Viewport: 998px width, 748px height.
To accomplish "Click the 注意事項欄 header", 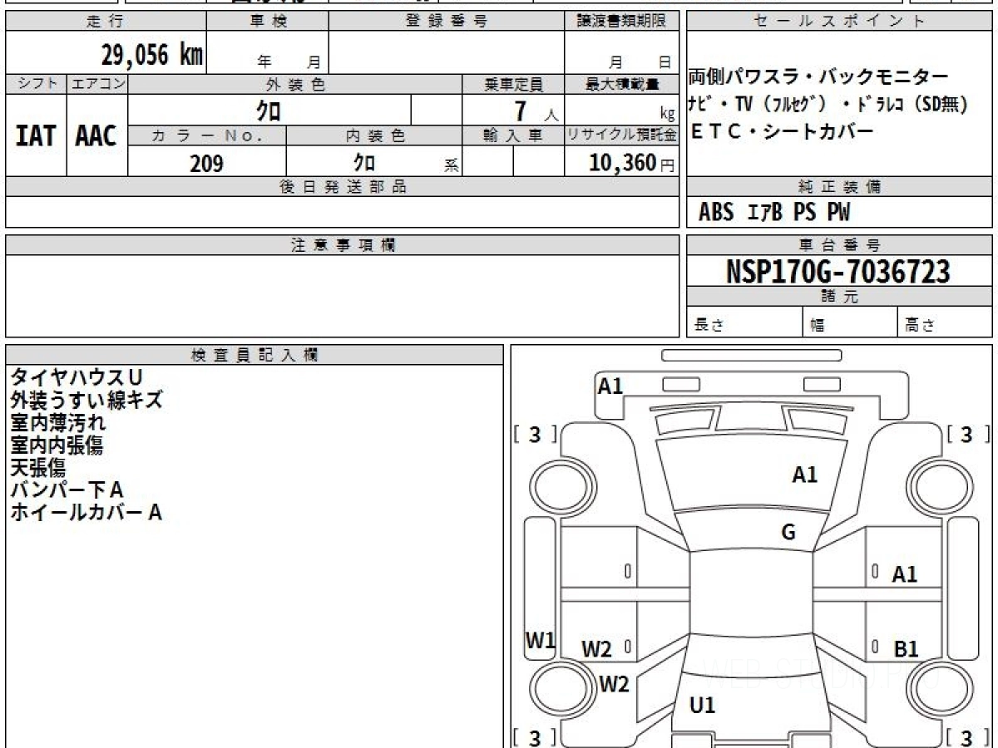I will click(x=343, y=245).
